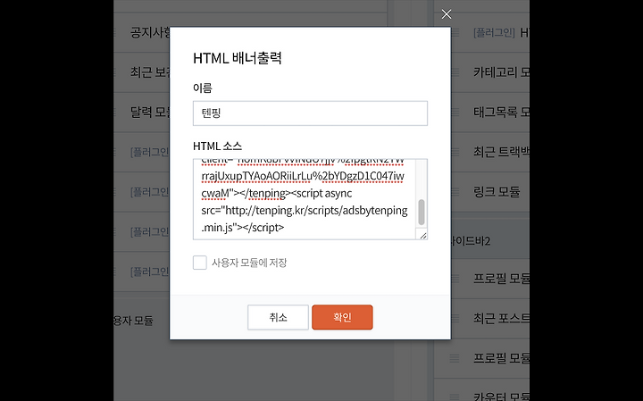Screen dimensions: 643x401
Task: Click the 용자 모듈 heading in background
Action: tap(133, 321)
